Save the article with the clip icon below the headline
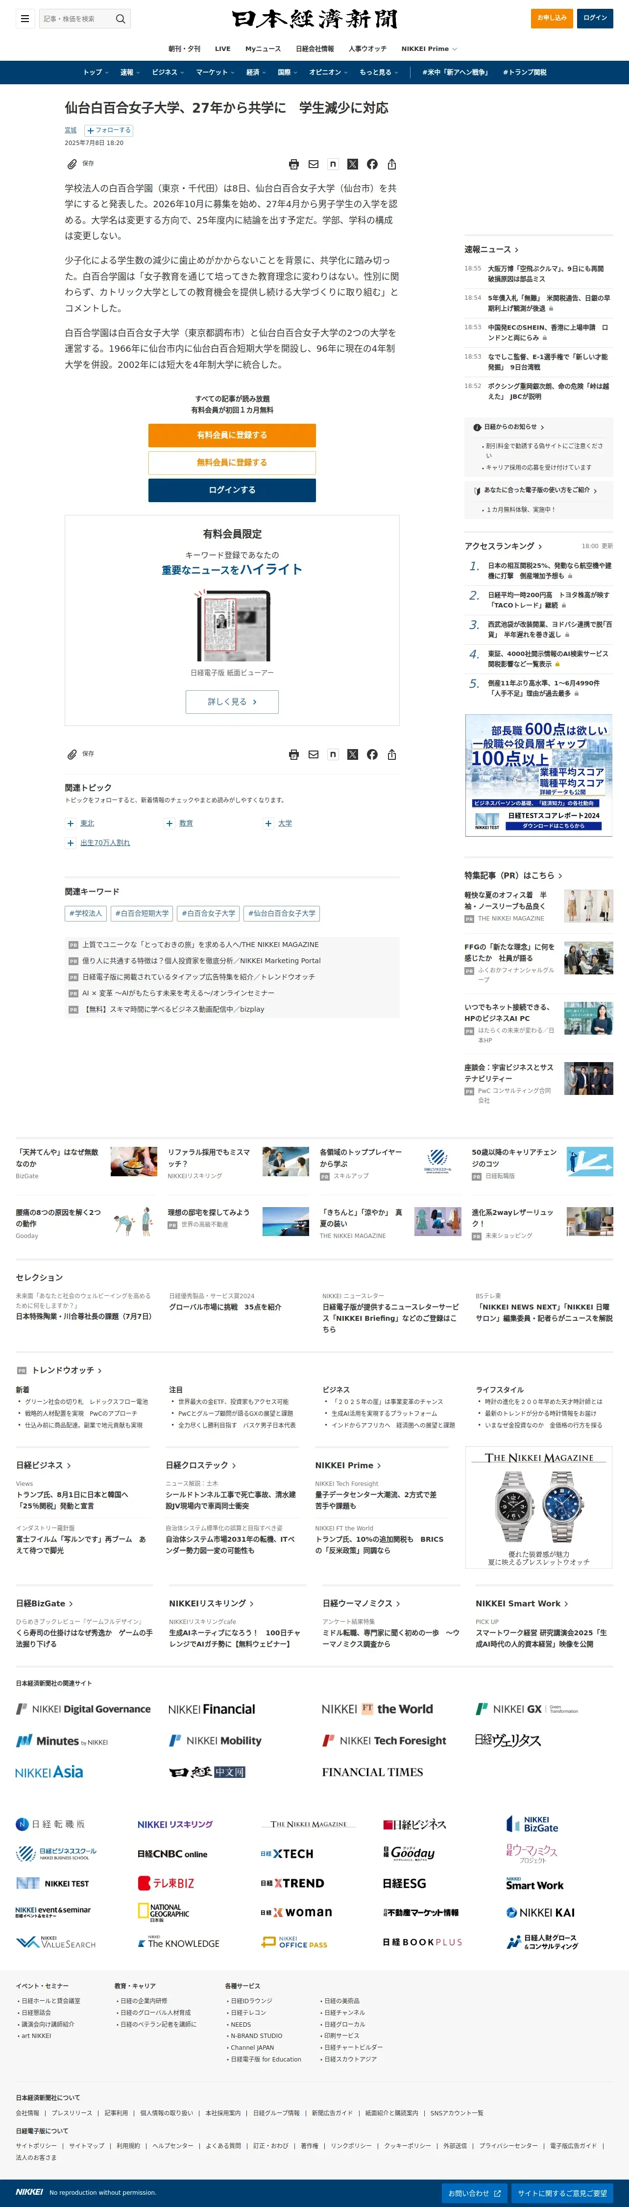 click(73, 164)
